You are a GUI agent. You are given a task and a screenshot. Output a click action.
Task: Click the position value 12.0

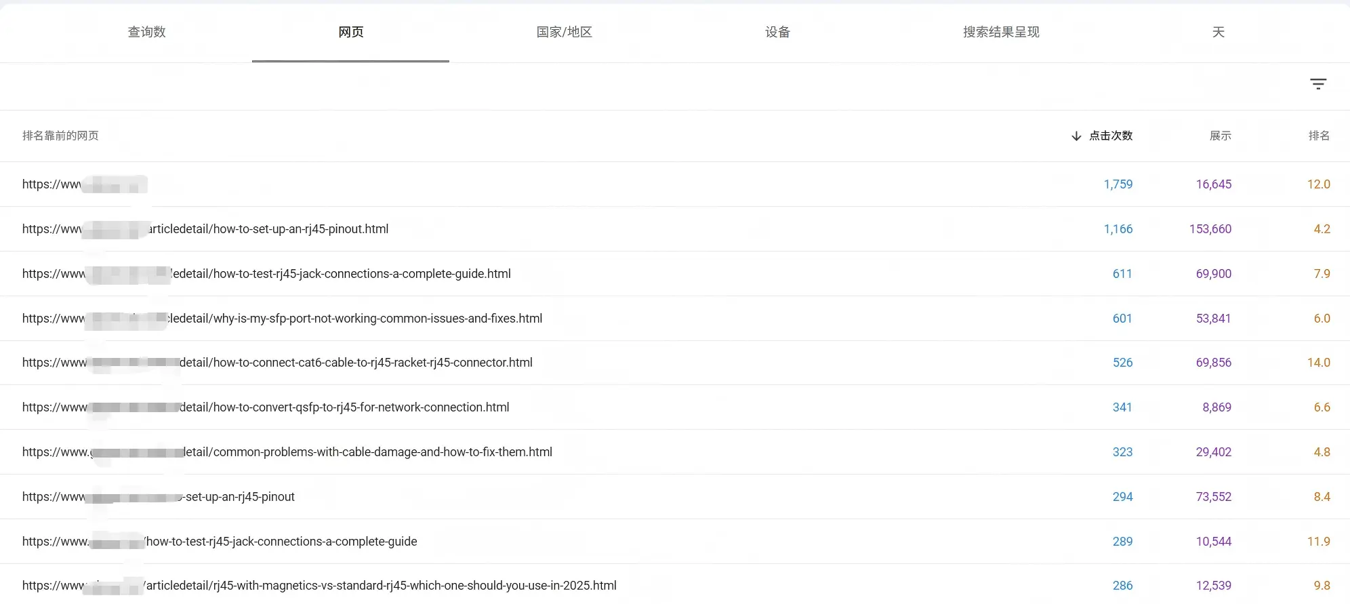coord(1319,184)
